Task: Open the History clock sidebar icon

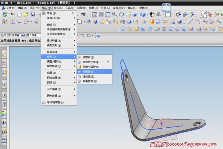Action: click(4, 96)
